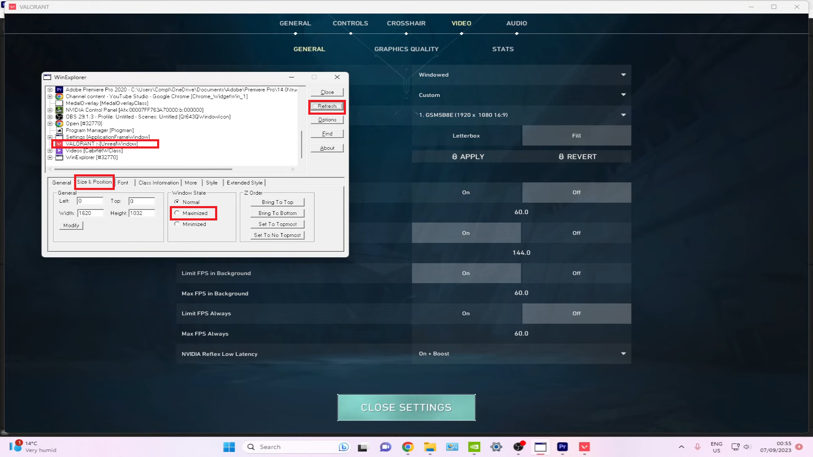Click the NVIDIA Control Panel tree icon
The image size is (813, 457).
[59, 110]
